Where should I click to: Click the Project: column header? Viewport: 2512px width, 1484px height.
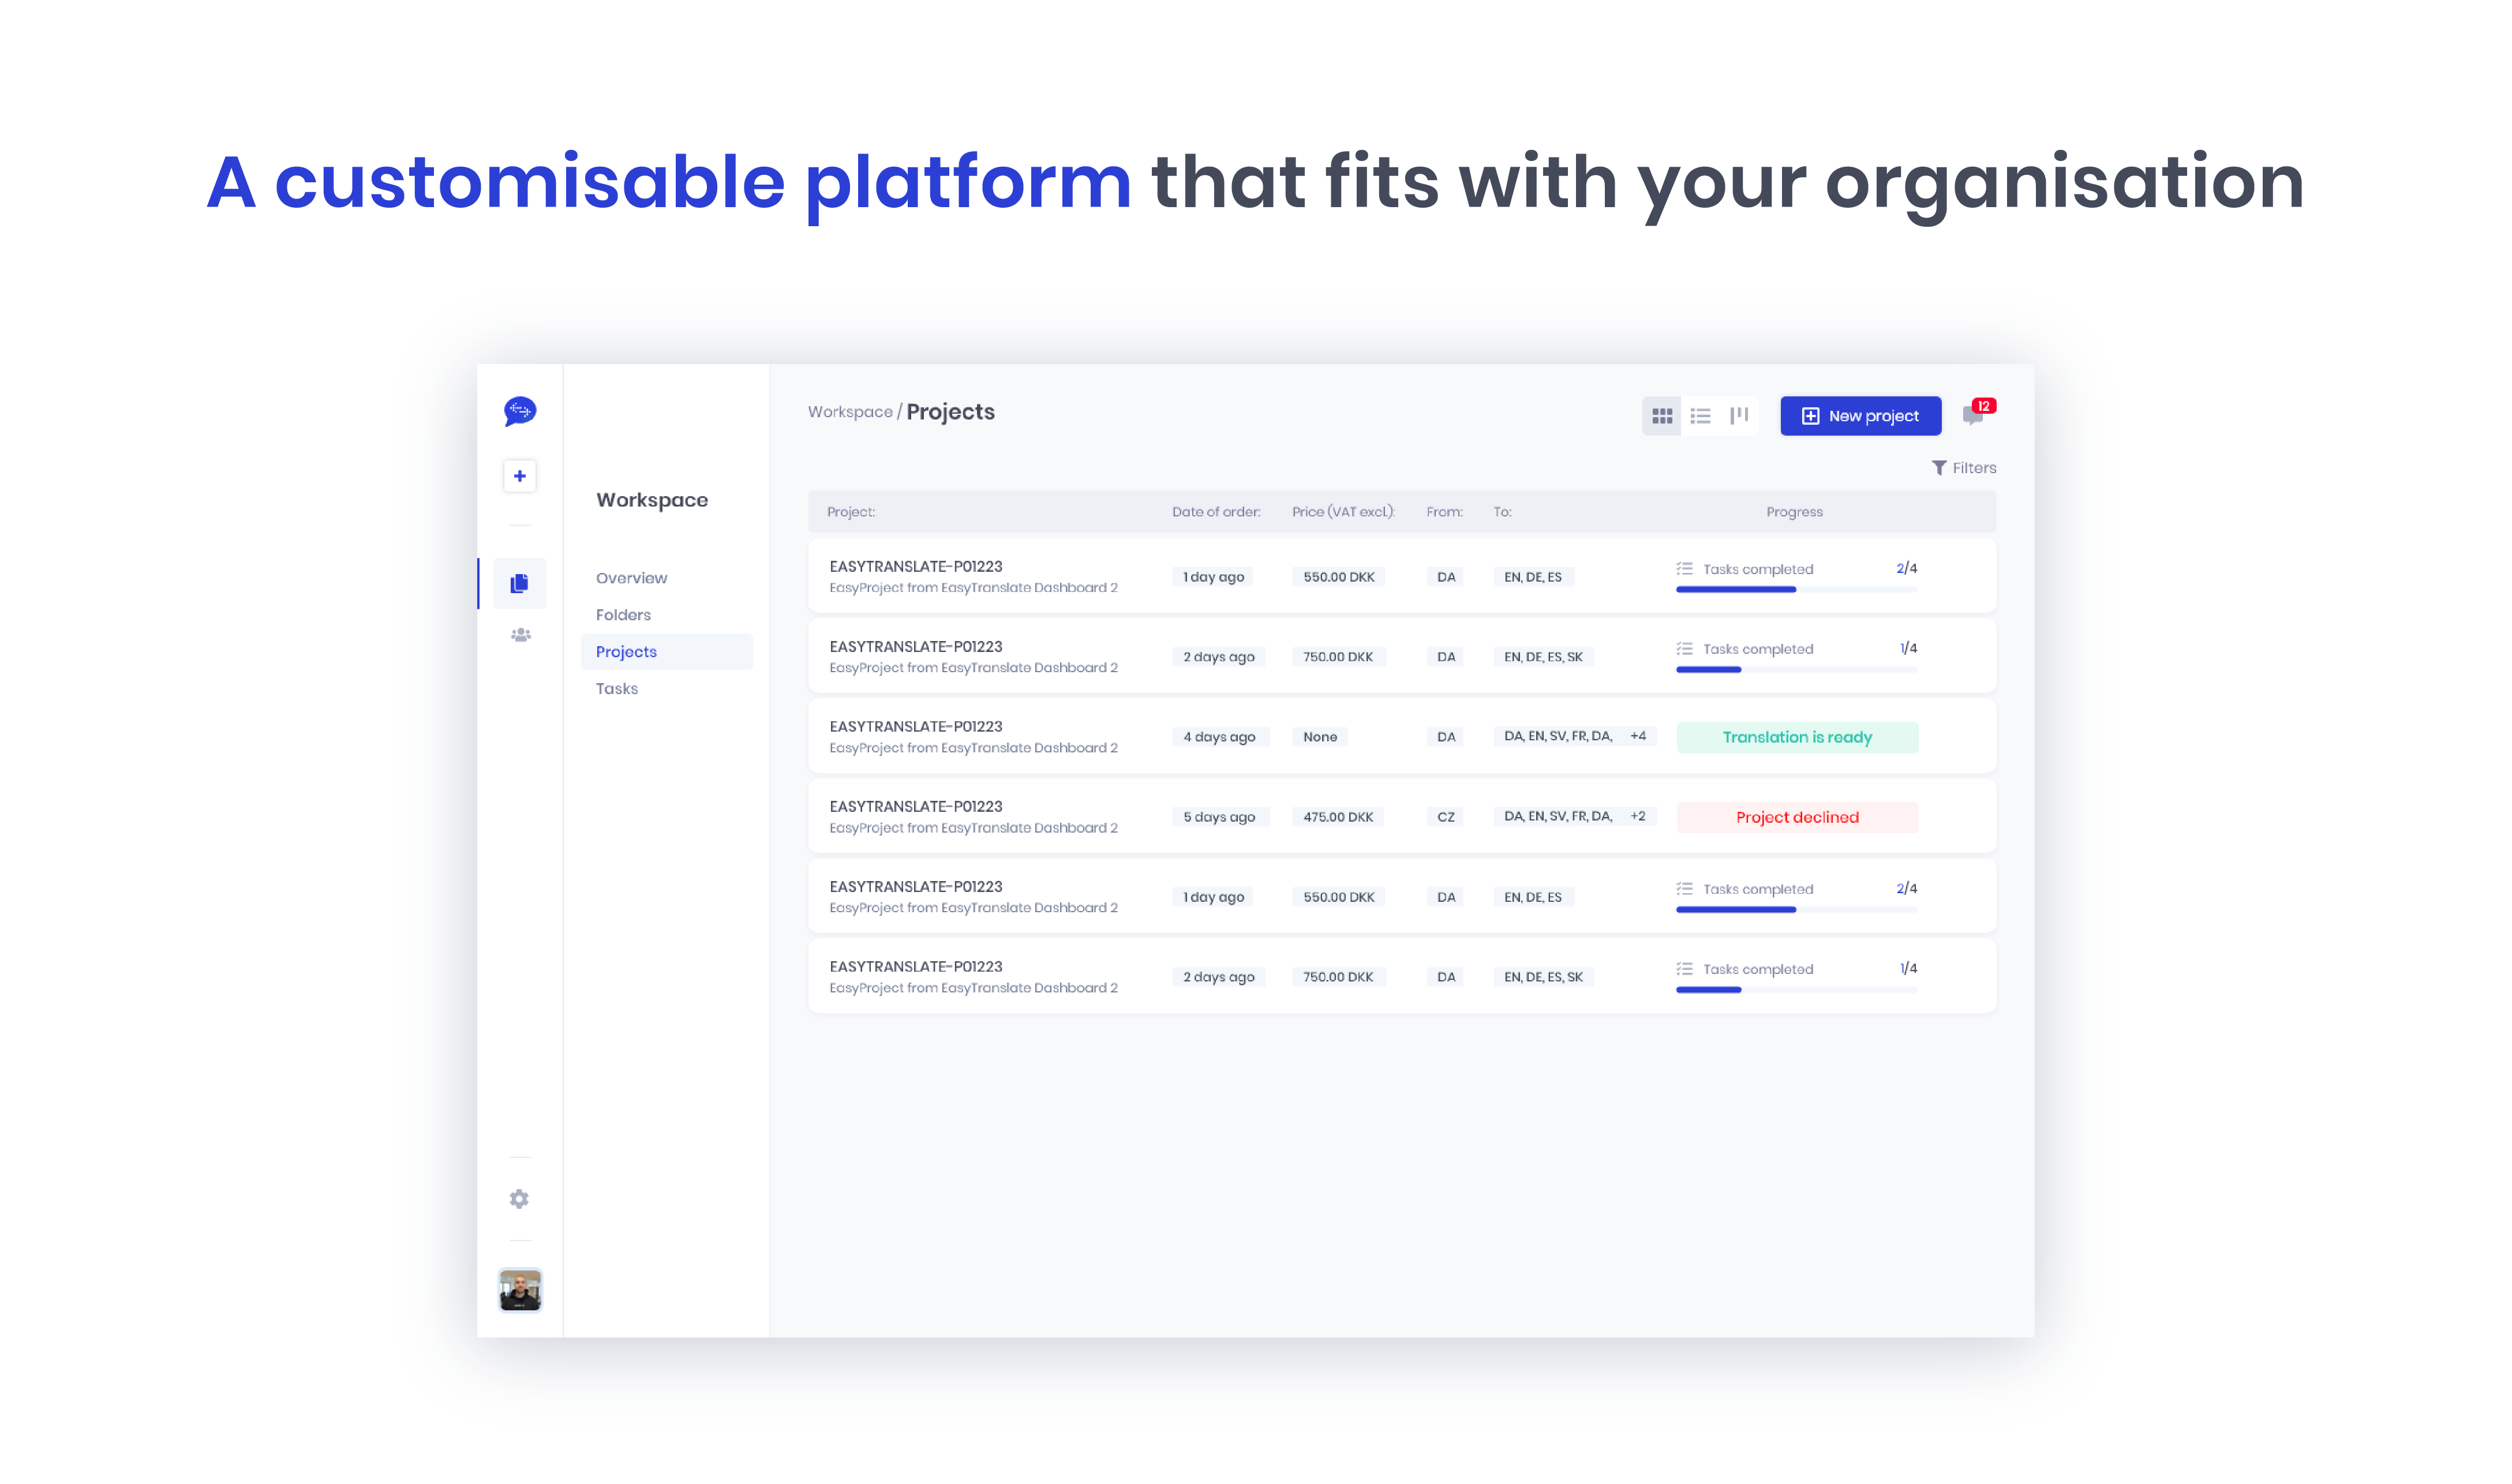tap(851, 512)
